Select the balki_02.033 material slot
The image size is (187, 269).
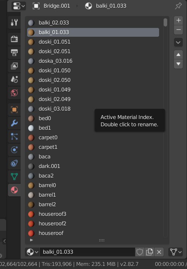93,23
